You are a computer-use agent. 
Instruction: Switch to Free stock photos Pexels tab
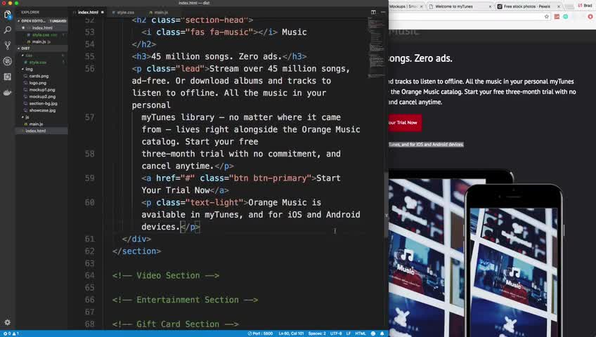click(529, 6)
